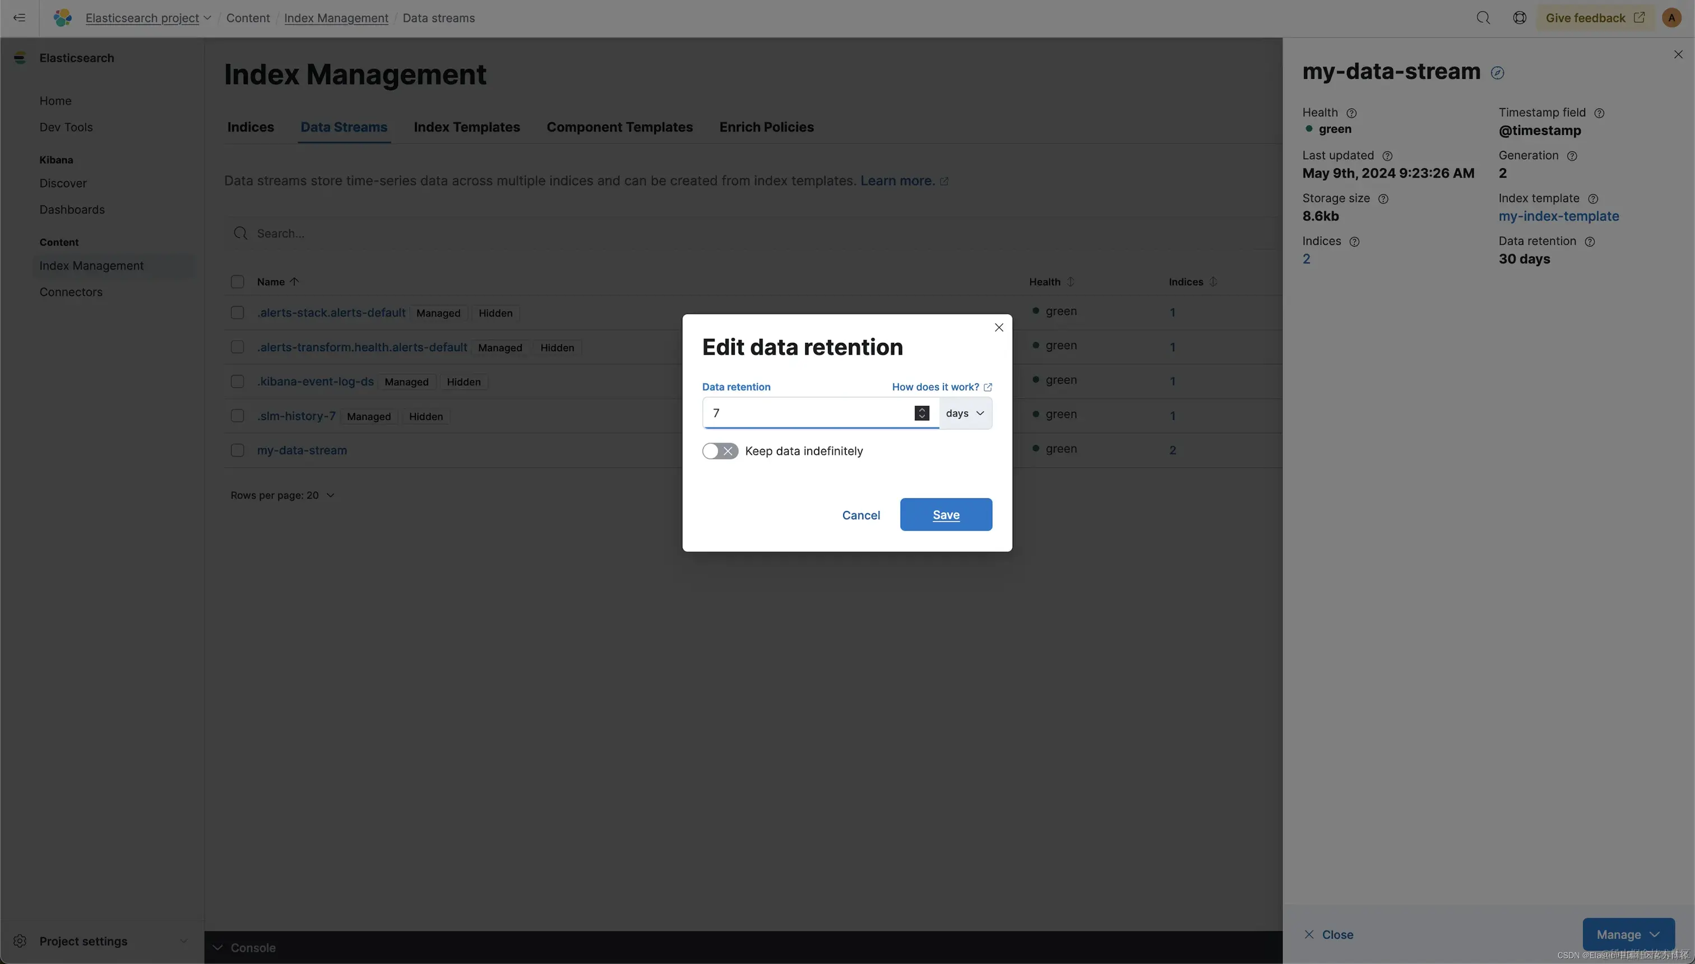The height and width of the screenshot is (964, 1695).
Task: Click the Health info question-mark icon
Action: [x=1352, y=113]
